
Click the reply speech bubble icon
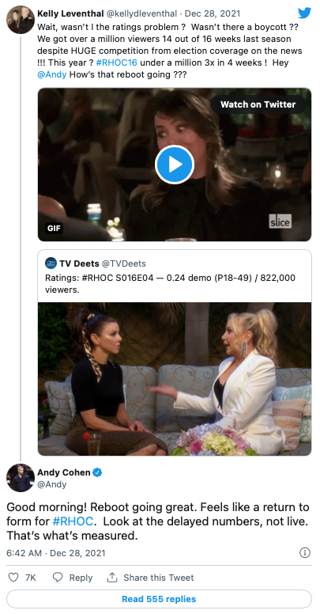click(58, 577)
